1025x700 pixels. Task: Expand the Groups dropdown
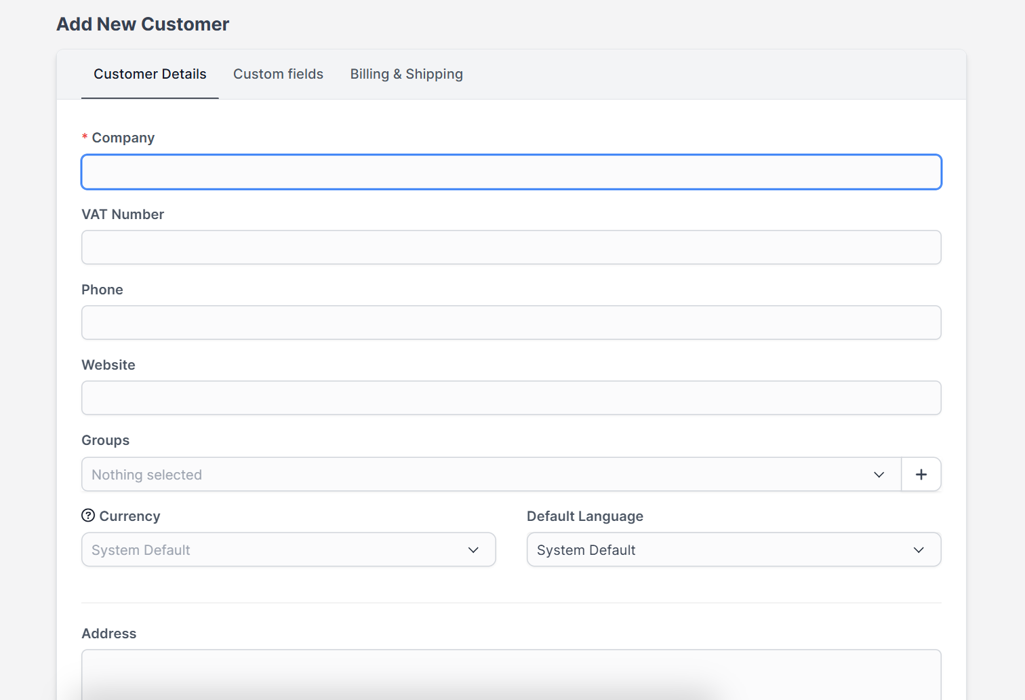[491, 474]
